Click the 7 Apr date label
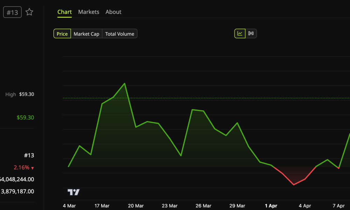Viewport: 350px width, 210px height. (x=338, y=206)
